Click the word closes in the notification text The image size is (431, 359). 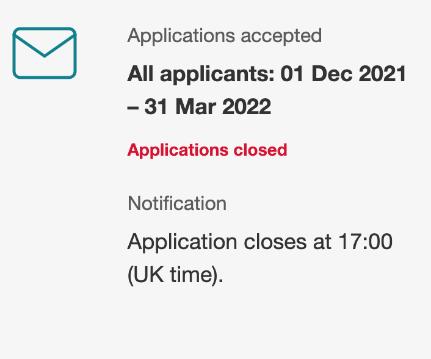coord(275,242)
